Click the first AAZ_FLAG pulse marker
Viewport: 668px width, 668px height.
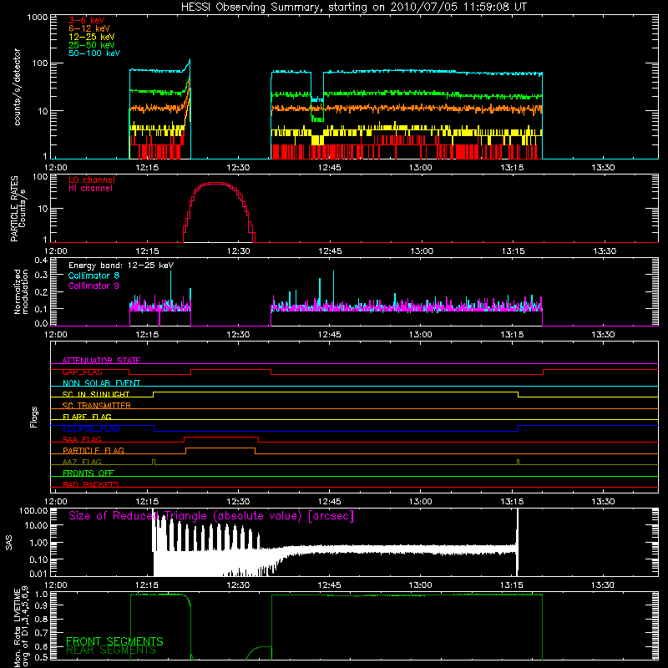click(x=154, y=462)
